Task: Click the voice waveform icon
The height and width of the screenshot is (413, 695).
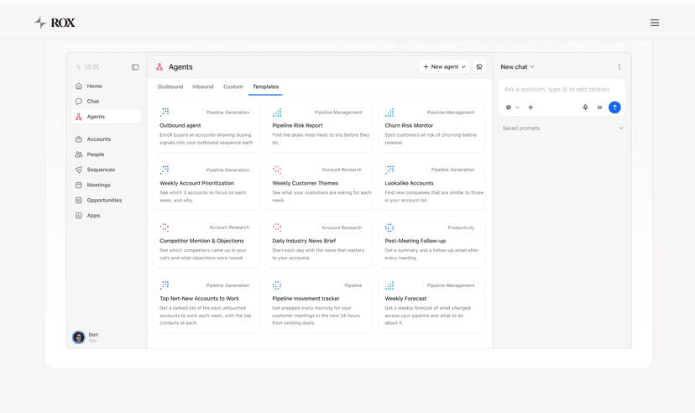Action: (x=599, y=107)
